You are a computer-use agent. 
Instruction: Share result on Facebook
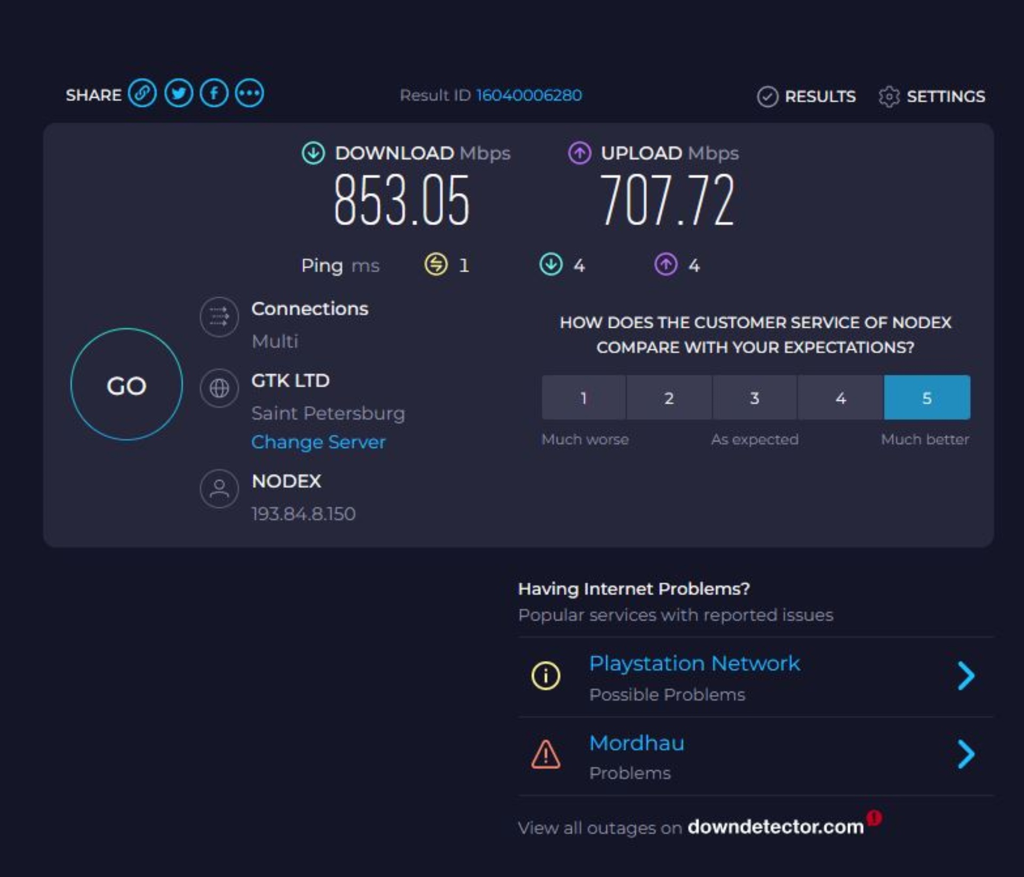coord(214,93)
